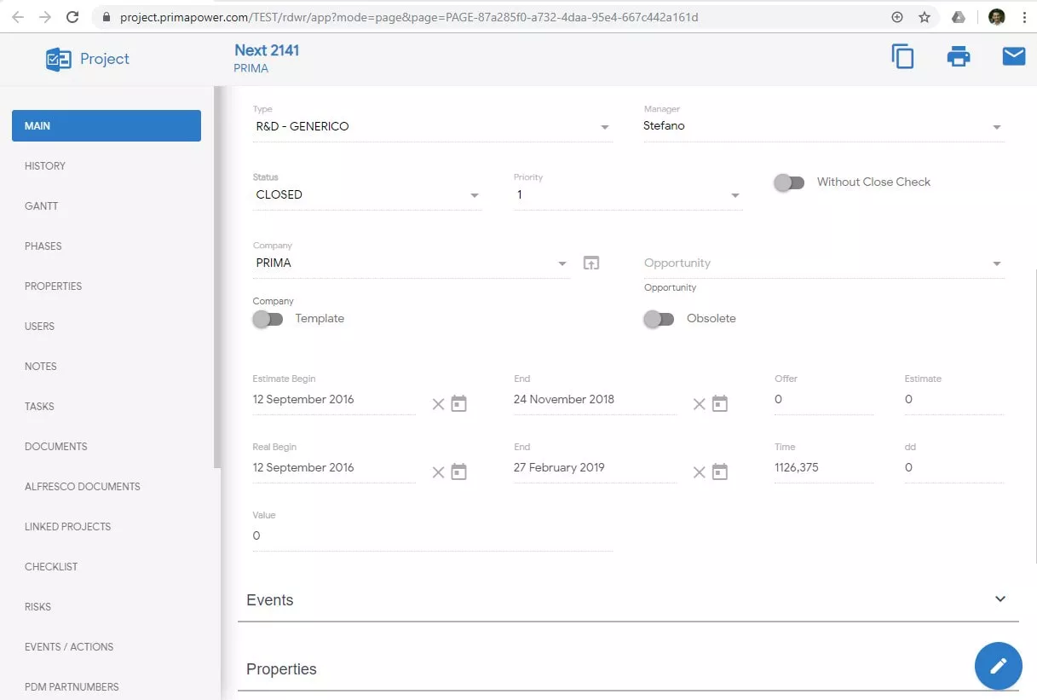Click the sidebar vertical scrollbar
The height and width of the screenshot is (700, 1037).
(216, 277)
